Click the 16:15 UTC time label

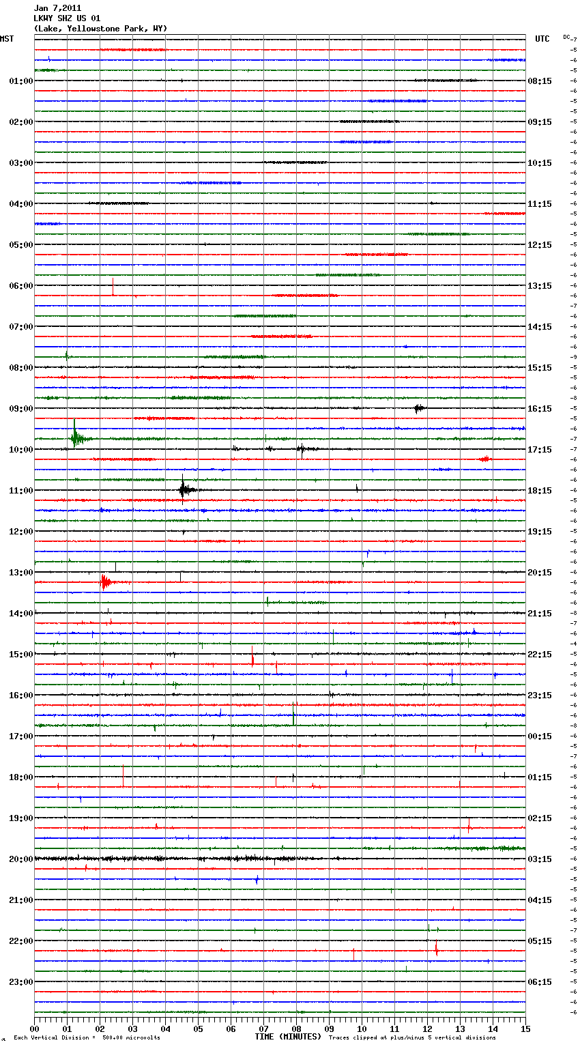pyautogui.click(x=540, y=409)
